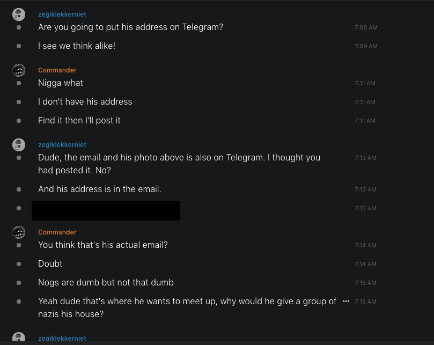Screen dimensions: 434x345
Task: Click zegiklekkerniet's username above the "Dude, the email" message
Action: point(62,145)
